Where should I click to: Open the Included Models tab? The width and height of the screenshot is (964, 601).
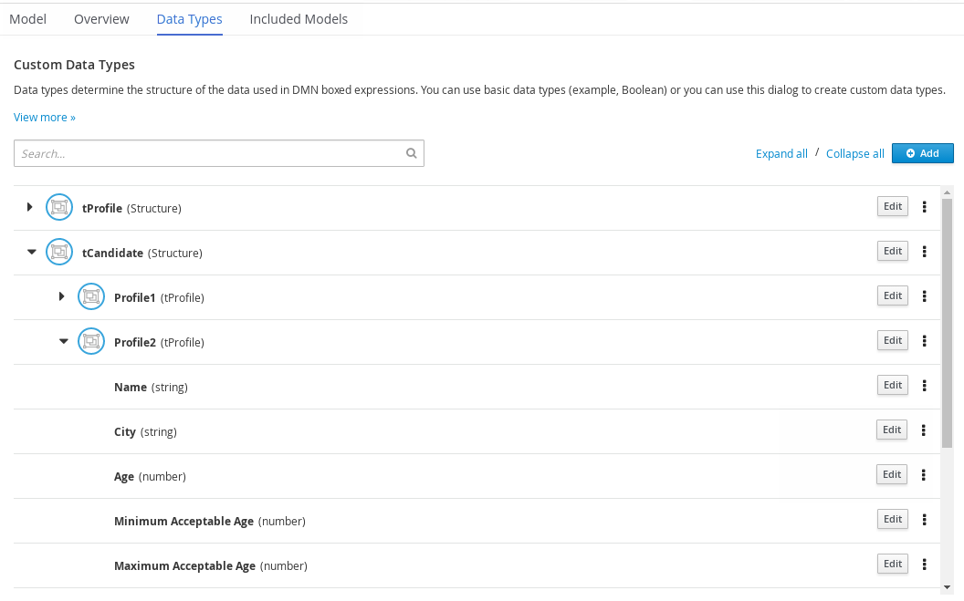(x=299, y=18)
